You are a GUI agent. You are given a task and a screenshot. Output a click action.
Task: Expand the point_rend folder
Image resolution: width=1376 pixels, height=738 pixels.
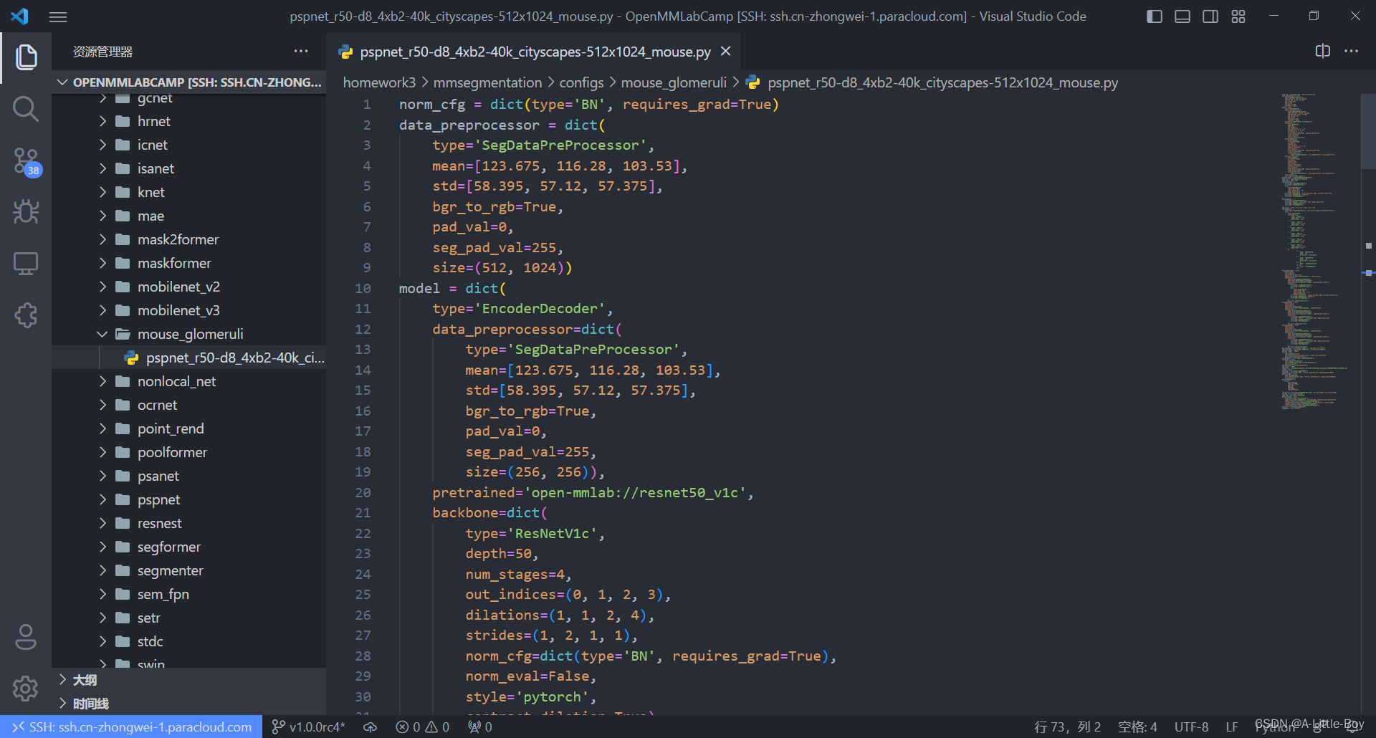190,428
